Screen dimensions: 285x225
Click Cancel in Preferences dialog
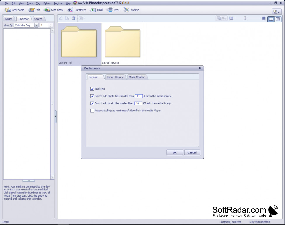192,152
